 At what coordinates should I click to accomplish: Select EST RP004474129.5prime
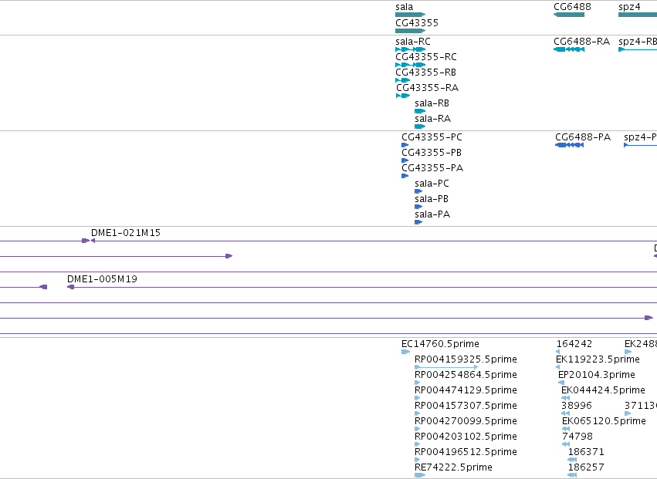[418, 398]
